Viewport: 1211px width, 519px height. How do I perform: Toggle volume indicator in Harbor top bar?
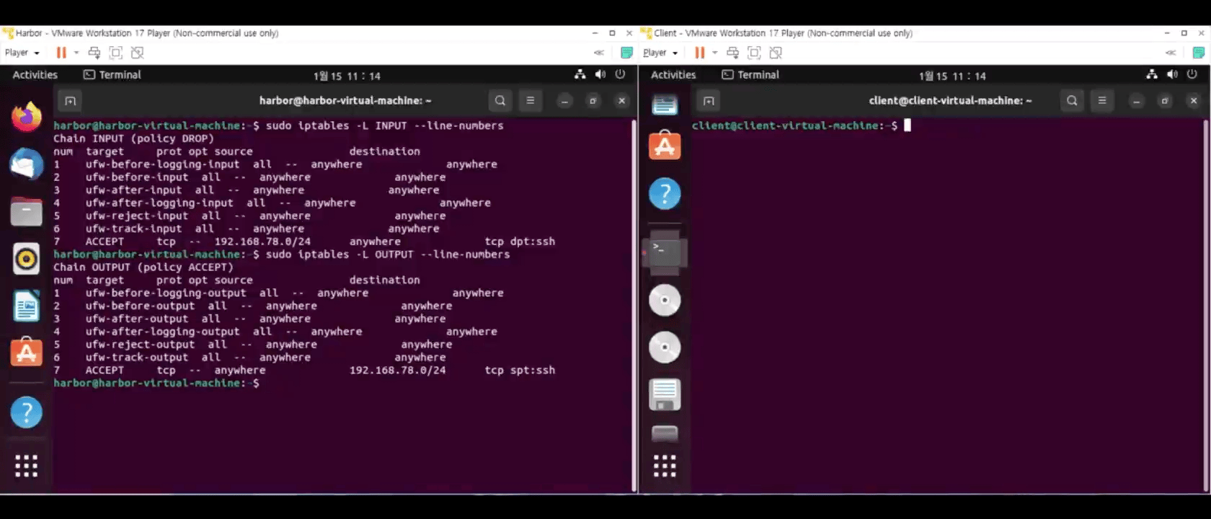tap(600, 75)
